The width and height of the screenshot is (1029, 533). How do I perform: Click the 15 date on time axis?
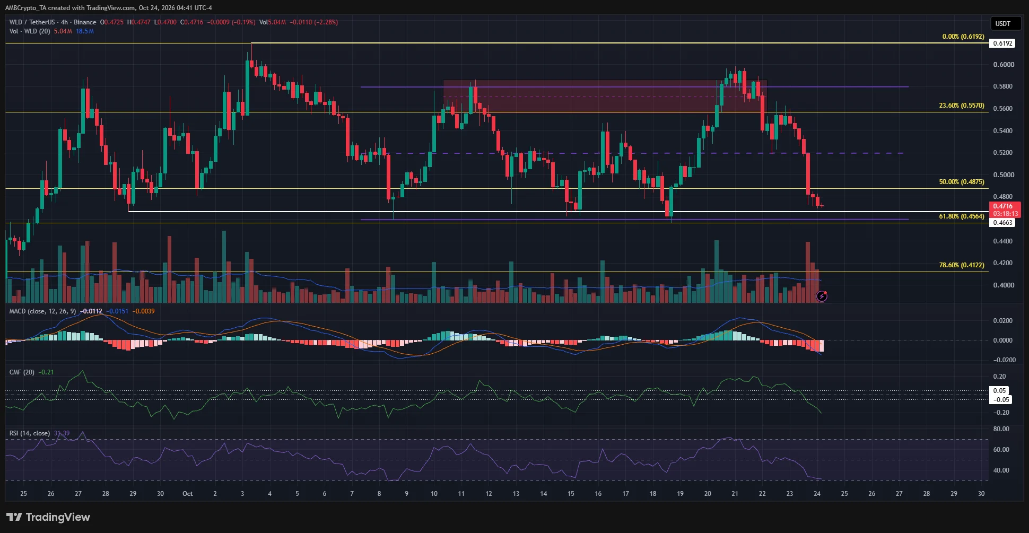click(x=571, y=494)
